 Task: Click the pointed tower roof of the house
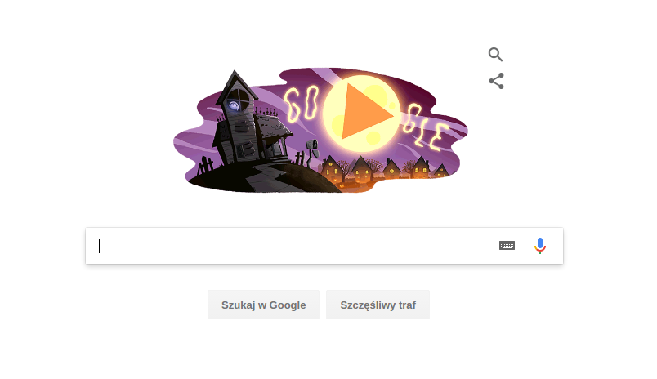(236, 86)
